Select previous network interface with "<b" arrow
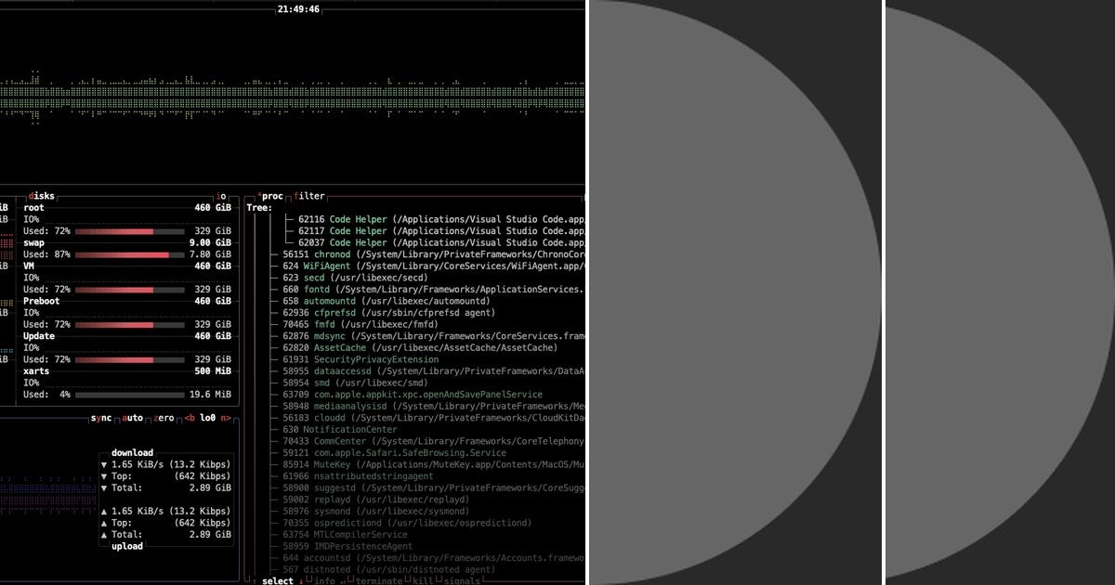The width and height of the screenshot is (1115, 585). [189, 420]
